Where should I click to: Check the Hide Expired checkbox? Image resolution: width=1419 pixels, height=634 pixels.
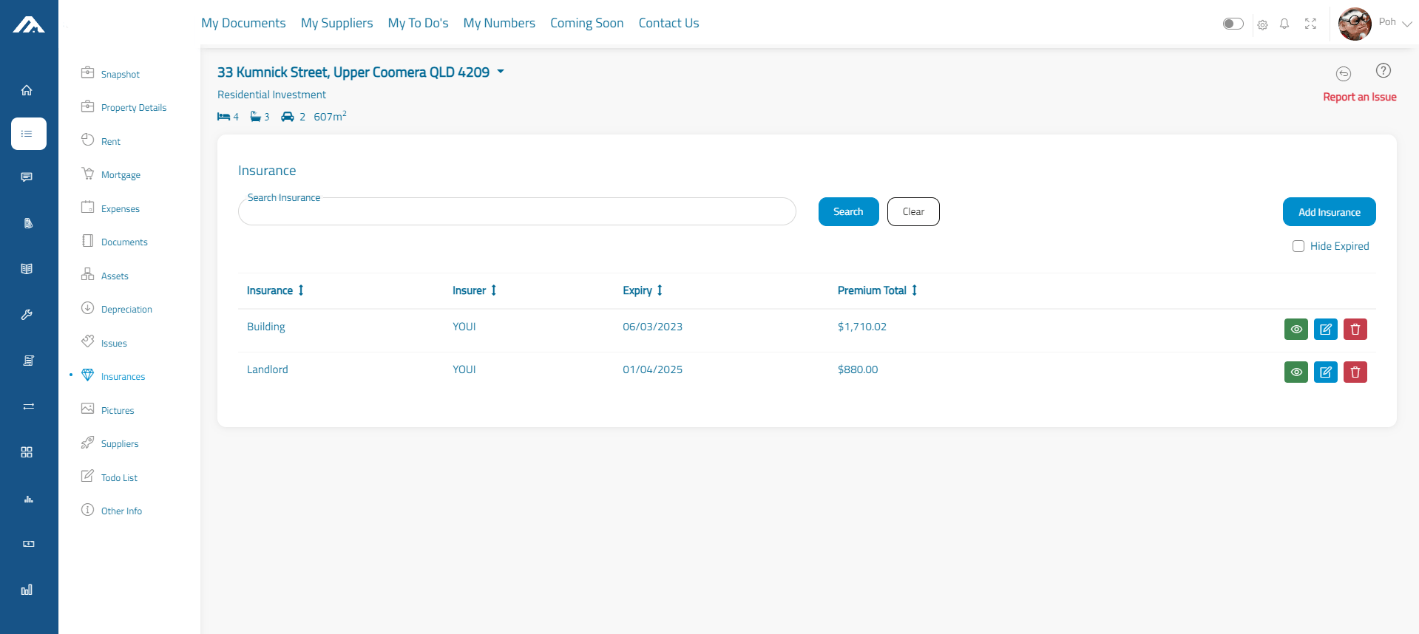pyautogui.click(x=1298, y=246)
